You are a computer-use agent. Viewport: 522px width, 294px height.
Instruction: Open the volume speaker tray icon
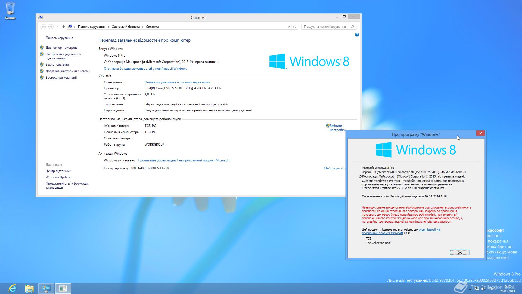(x=483, y=289)
